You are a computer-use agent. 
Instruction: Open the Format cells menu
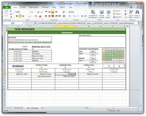118,17
